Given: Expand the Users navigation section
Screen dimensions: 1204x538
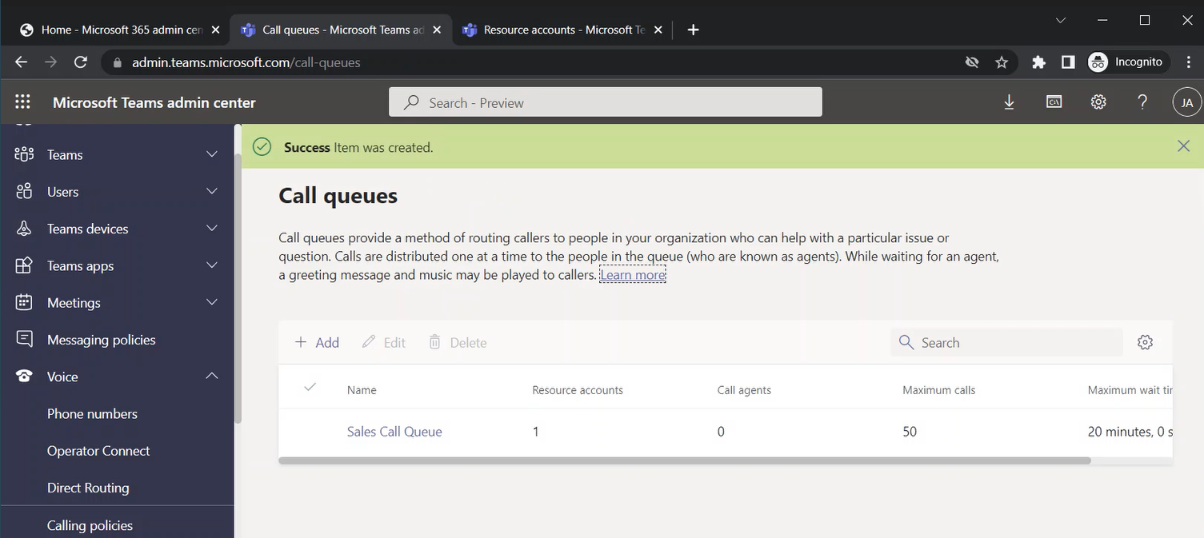Looking at the screenshot, I should pos(212,191).
